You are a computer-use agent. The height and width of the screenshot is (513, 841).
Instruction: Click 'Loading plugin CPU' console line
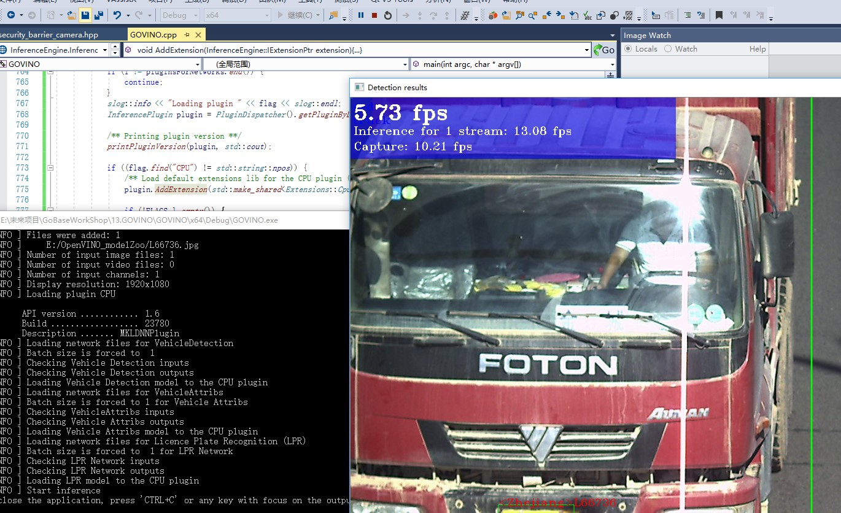click(x=71, y=294)
